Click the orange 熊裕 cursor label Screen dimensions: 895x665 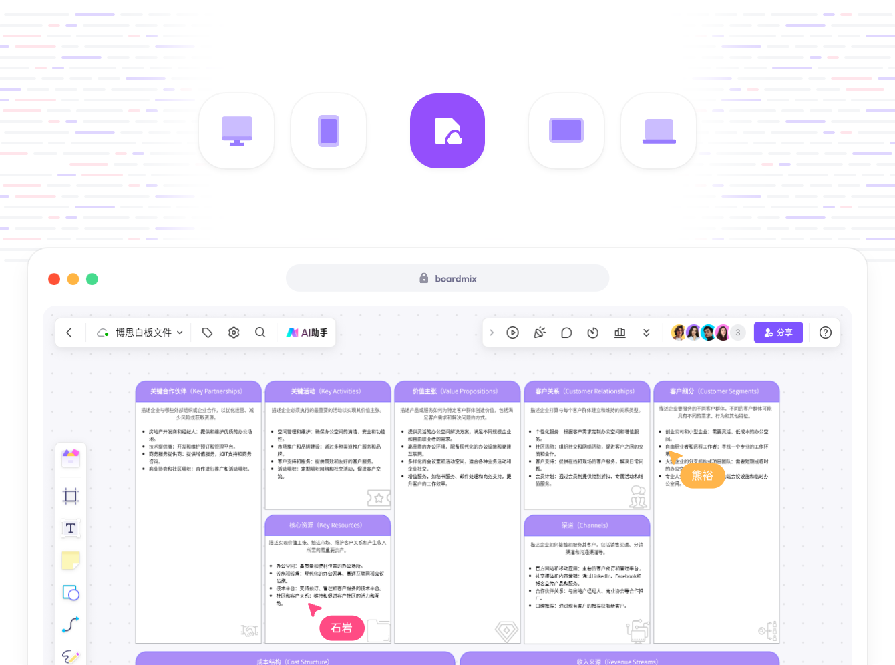tap(703, 475)
